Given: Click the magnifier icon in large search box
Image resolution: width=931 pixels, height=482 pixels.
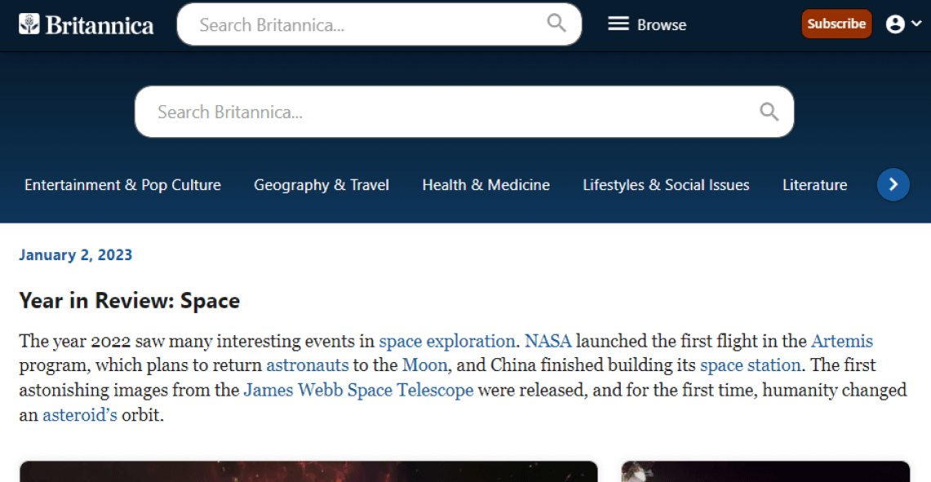Looking at the screenshot, I should point(769,112).
